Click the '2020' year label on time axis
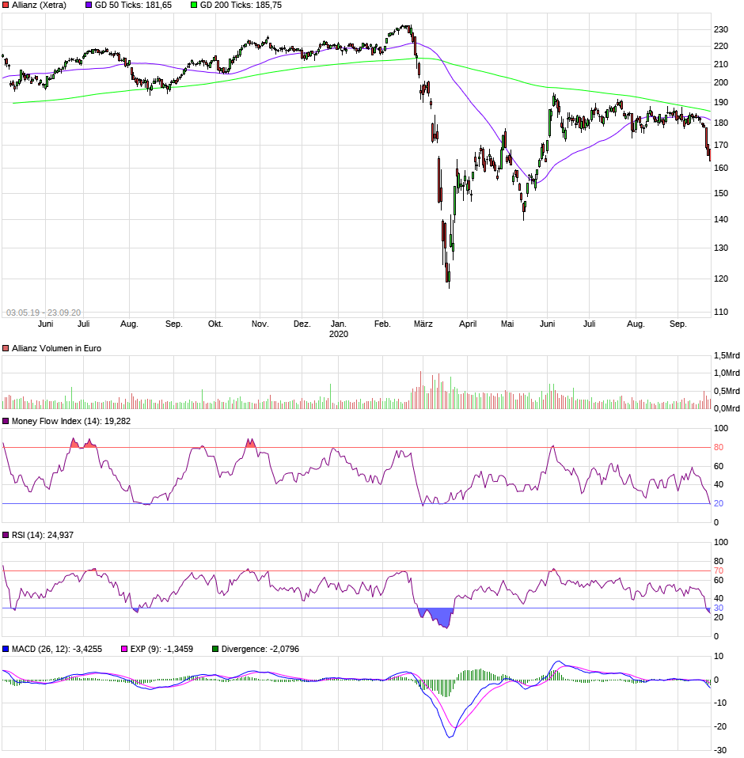The width and height of the screenshot is (744, 758). (339, 335)
